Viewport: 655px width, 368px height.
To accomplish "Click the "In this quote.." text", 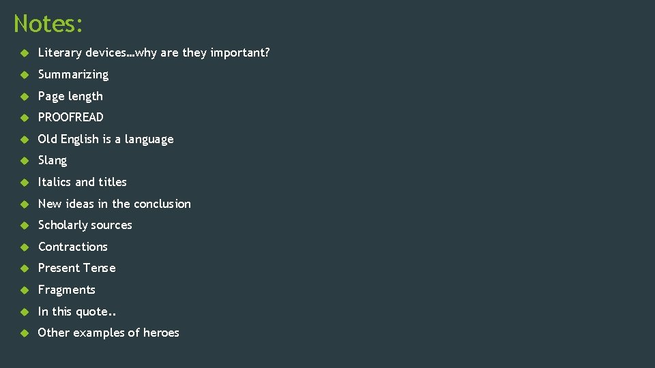I will coord(77,311).
